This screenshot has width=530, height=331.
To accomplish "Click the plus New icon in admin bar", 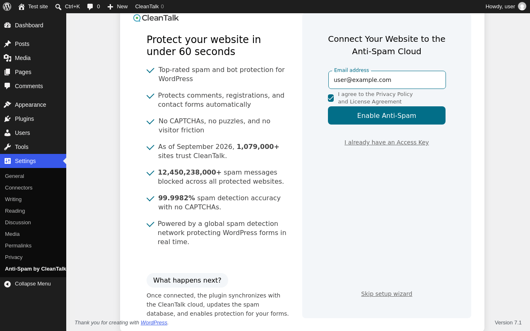I will 110,7.
